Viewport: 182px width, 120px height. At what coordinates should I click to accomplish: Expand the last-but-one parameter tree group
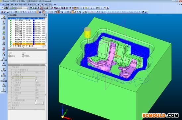pos(9,105)
